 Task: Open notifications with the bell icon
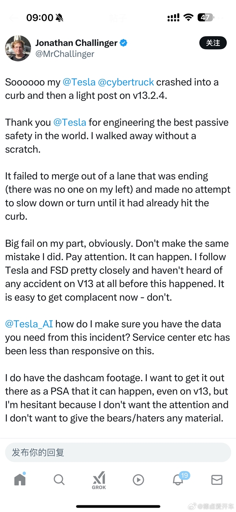coord(178,481)
